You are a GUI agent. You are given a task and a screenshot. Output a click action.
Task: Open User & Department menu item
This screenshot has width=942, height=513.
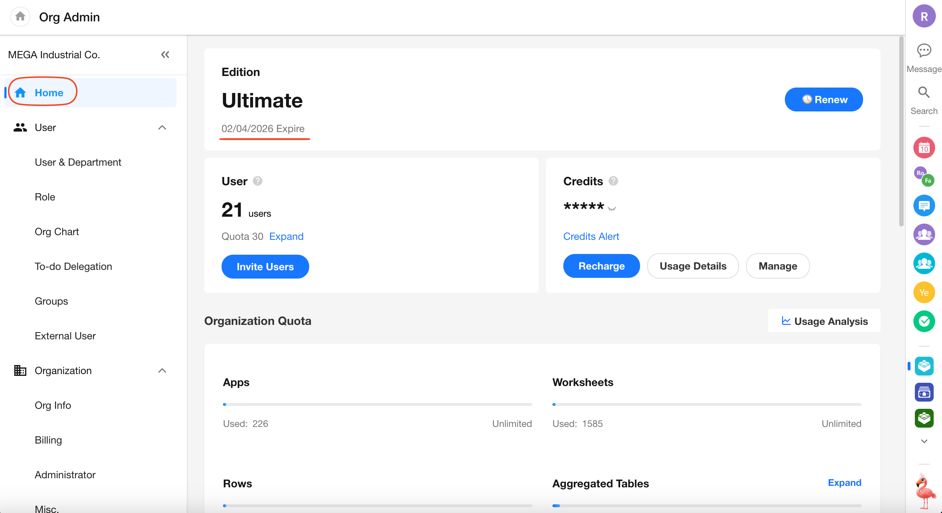(78, 162)
